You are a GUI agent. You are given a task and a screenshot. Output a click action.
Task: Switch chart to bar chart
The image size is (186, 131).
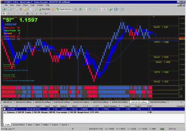[76, 9]
